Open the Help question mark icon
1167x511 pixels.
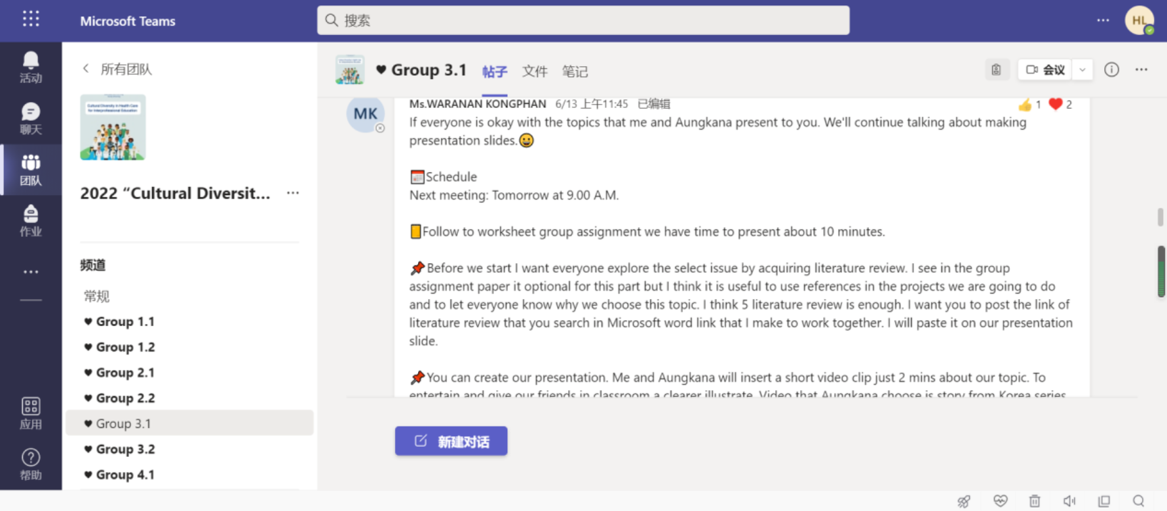click(30, 464)
